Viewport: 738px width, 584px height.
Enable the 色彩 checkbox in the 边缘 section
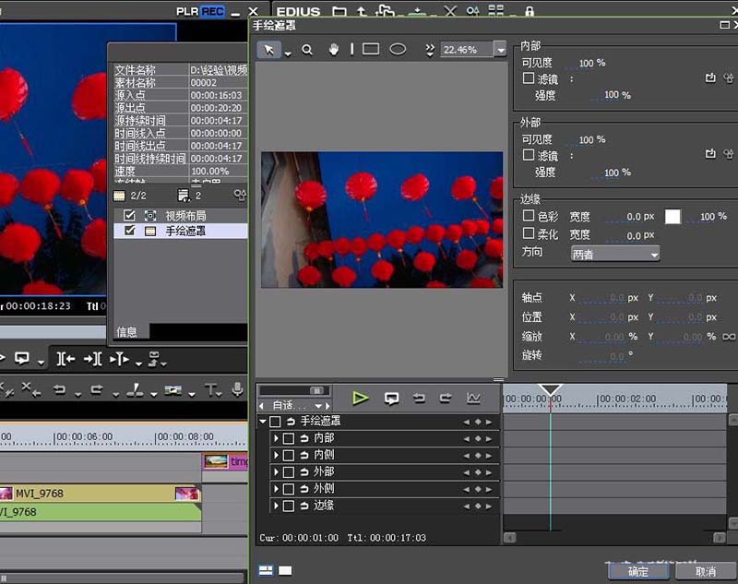click(x=527, y=216)
